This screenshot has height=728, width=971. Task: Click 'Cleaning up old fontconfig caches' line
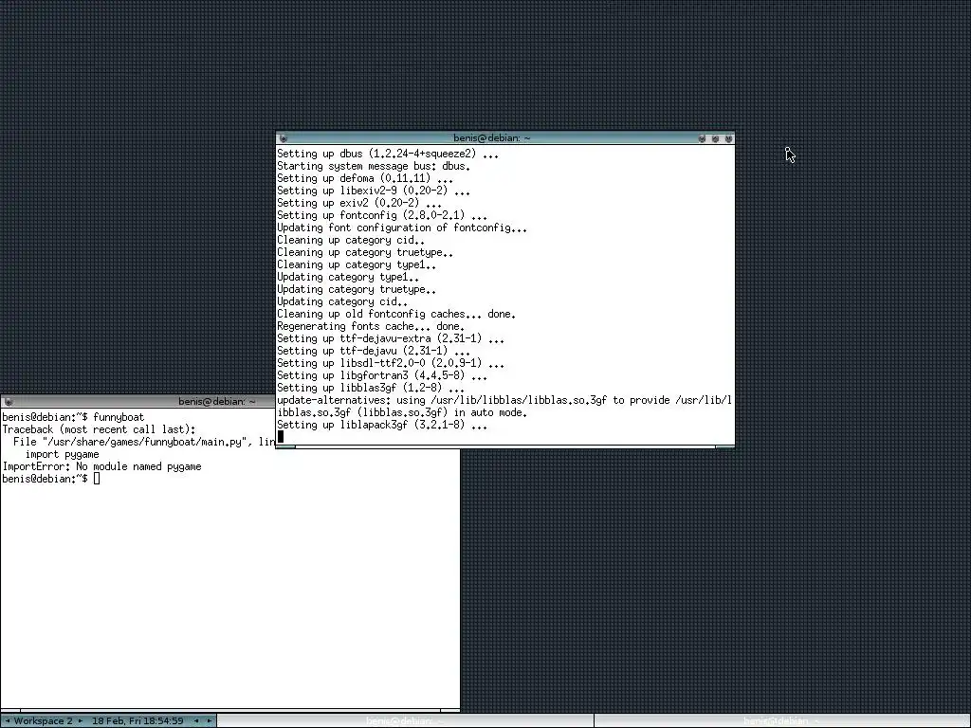tap(396, 314)
